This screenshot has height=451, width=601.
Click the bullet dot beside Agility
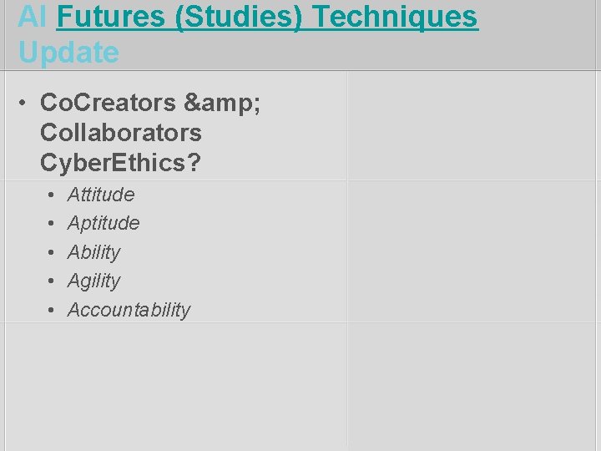pyautogui.click(x=52, y=281)
